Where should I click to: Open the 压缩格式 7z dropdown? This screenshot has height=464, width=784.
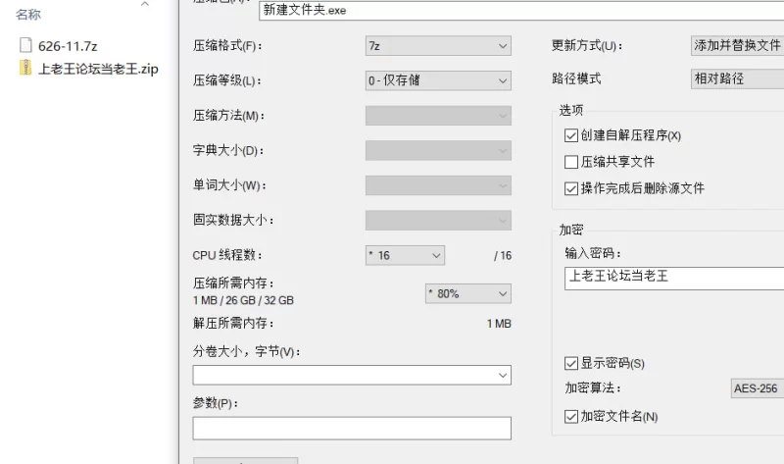(x=438, y=46)
